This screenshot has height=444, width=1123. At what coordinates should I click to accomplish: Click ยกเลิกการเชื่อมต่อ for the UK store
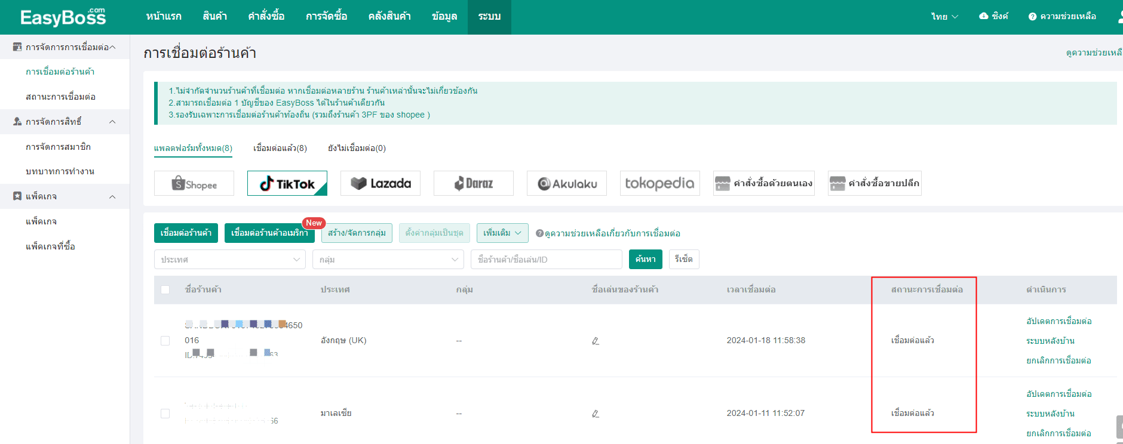pyautogui.click(x=1058, y=360)
